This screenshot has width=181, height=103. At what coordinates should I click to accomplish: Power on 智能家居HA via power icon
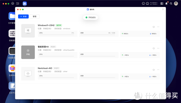tap(154, 48)
